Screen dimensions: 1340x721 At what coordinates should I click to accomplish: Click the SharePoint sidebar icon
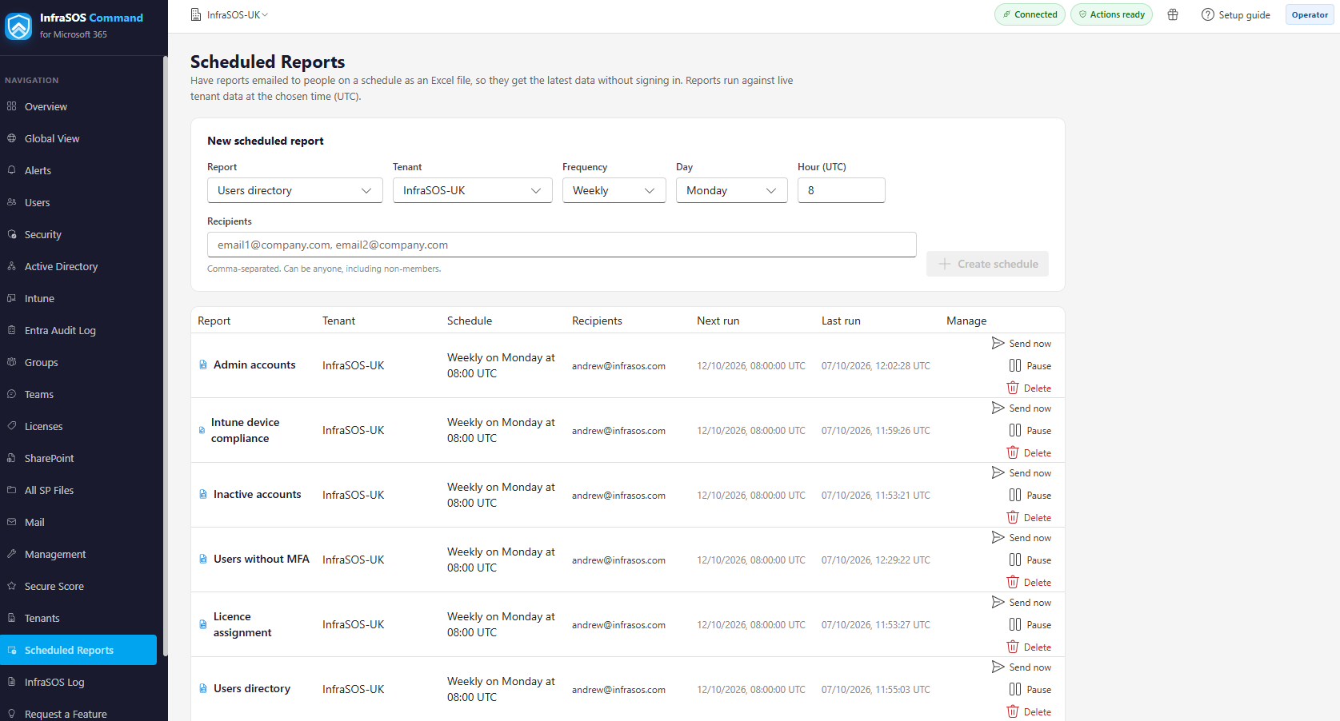[x=11, y=458]
